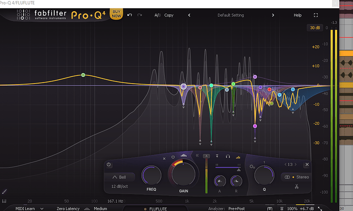Click the 100% gain scale value
The height and width of the screenshot is (211, 353).
coord(292,208)
